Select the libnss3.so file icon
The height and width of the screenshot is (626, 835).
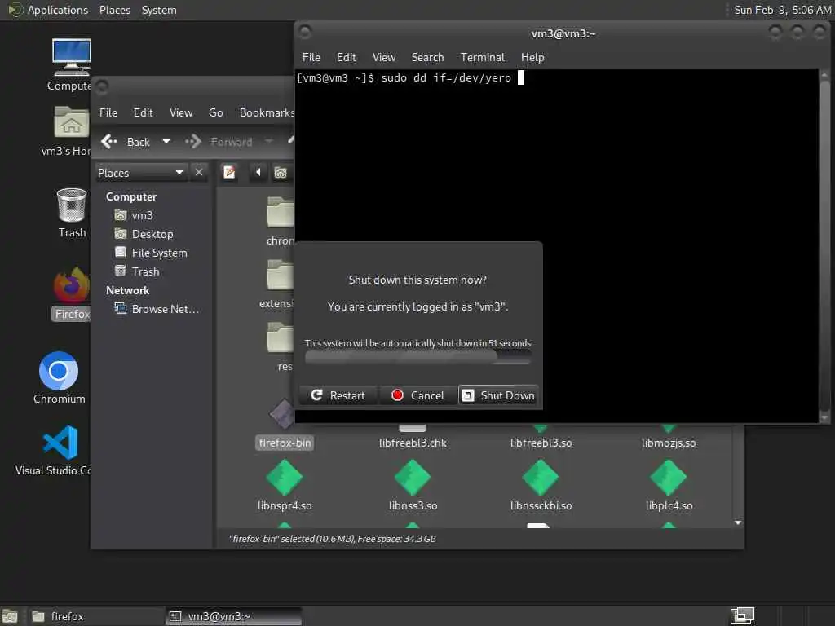413,478
